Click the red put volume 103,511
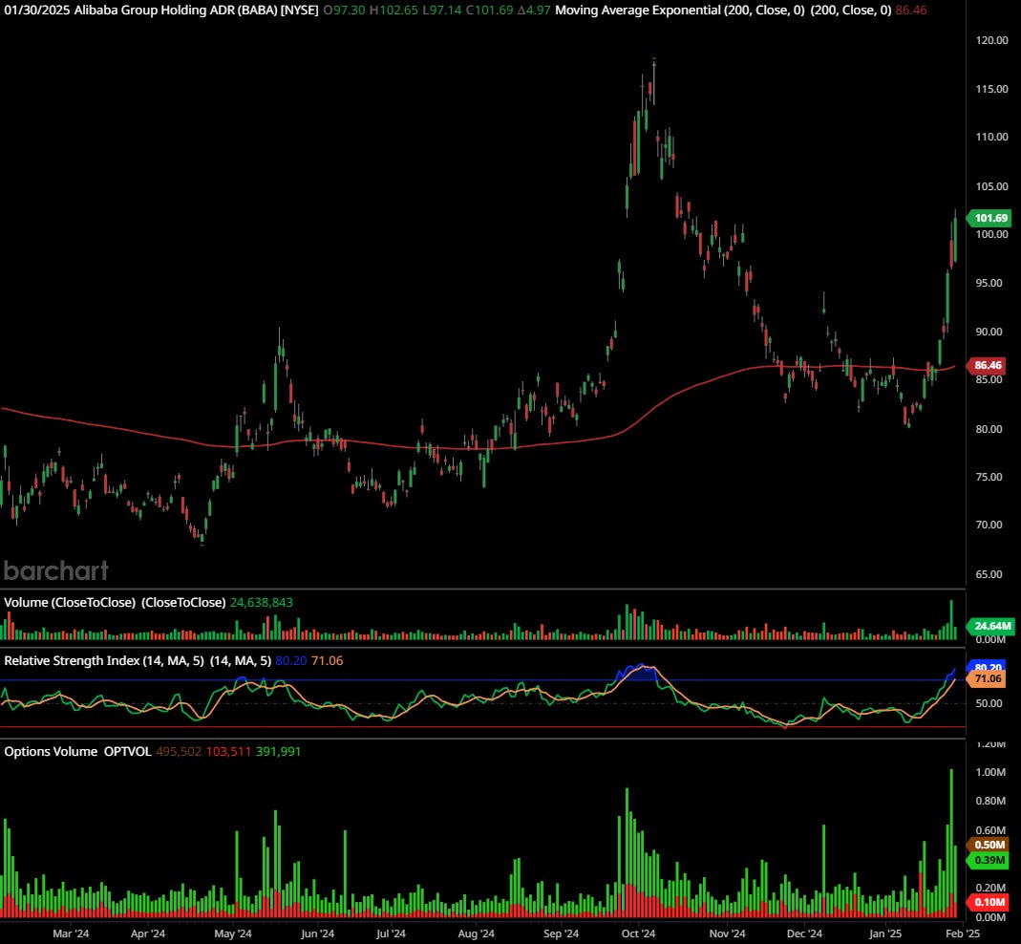The height and width of the screenshot is (944, 1021). click(x=228, y=752)
